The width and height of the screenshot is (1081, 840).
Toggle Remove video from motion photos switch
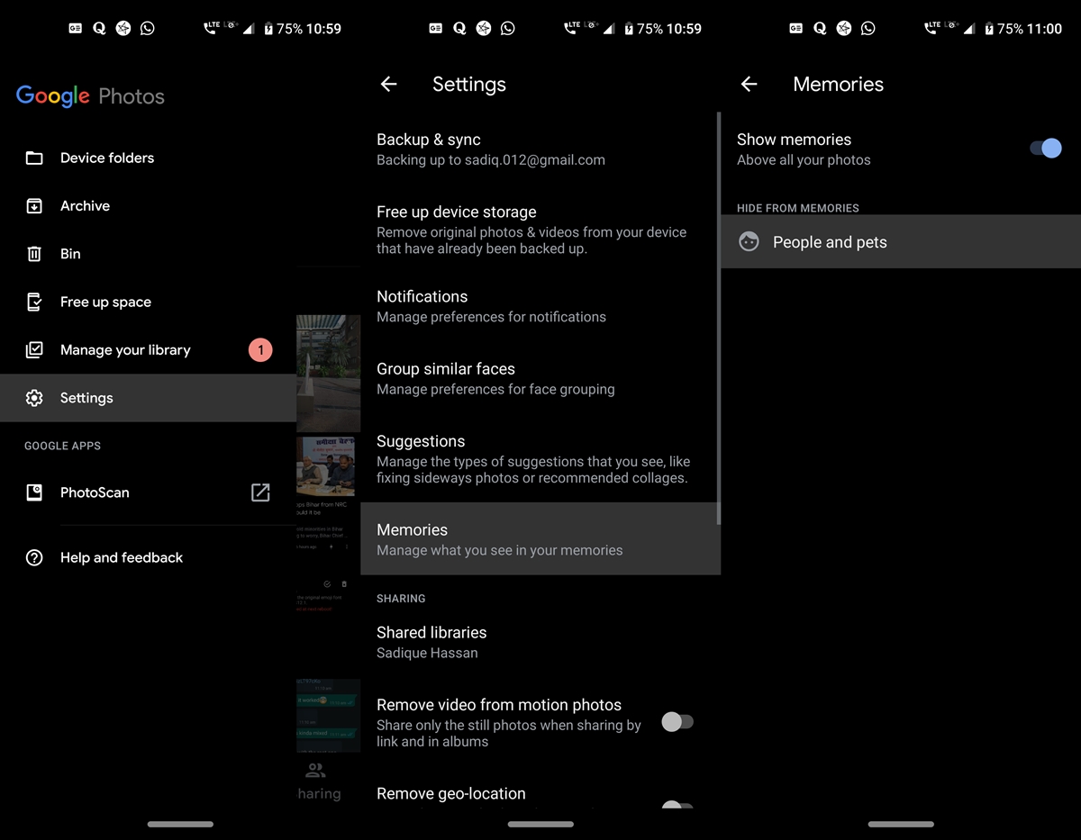[x=677, y=722]
